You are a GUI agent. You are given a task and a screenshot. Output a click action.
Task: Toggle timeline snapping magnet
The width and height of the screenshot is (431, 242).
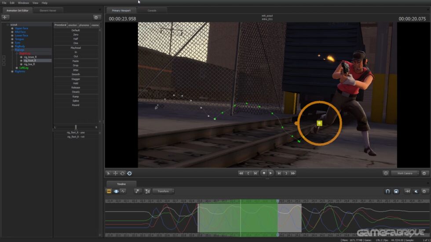click(387, 191)
